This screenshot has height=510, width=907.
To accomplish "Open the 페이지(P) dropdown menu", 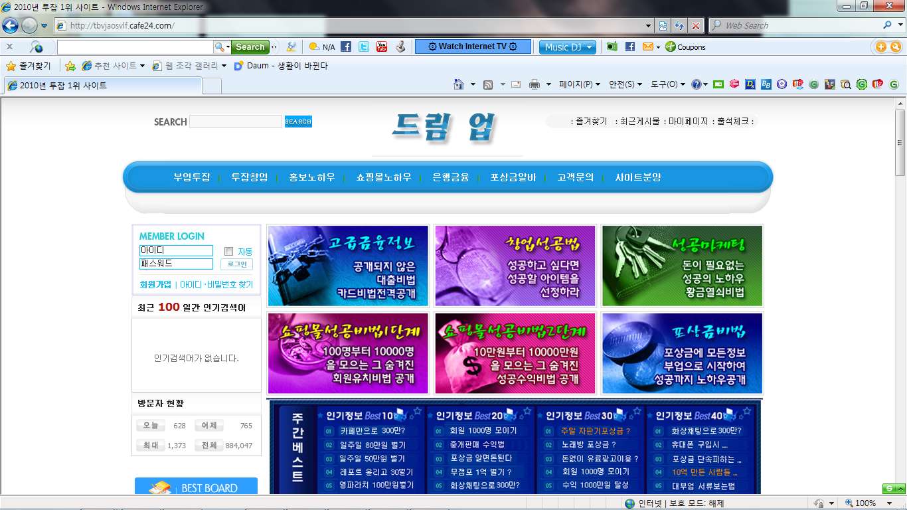I will click(579, 84).
